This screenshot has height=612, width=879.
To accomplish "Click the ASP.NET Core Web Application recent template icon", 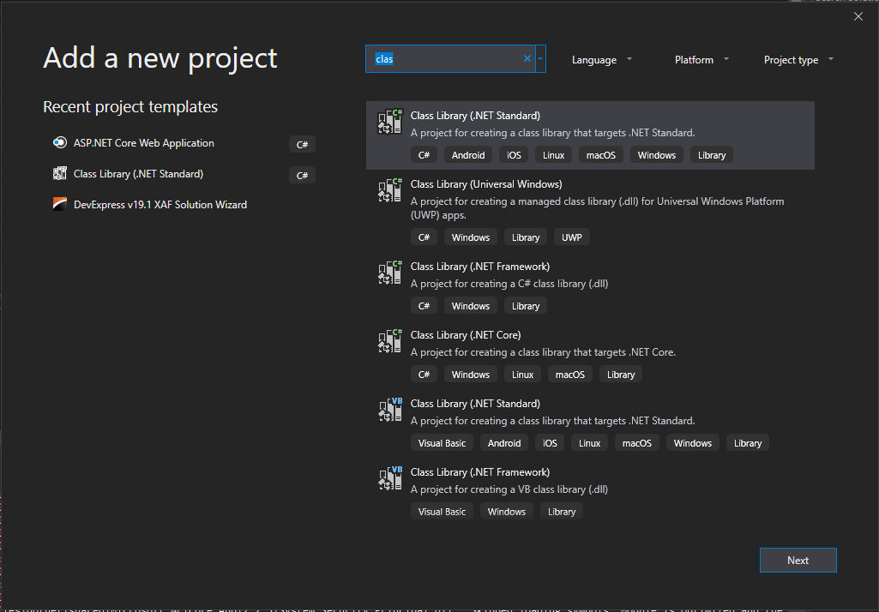I will (59, 143).
